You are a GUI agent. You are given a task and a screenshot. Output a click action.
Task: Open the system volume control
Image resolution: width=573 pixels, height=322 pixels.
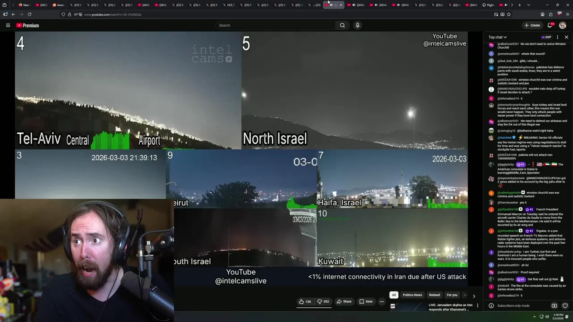click(547, 317)
